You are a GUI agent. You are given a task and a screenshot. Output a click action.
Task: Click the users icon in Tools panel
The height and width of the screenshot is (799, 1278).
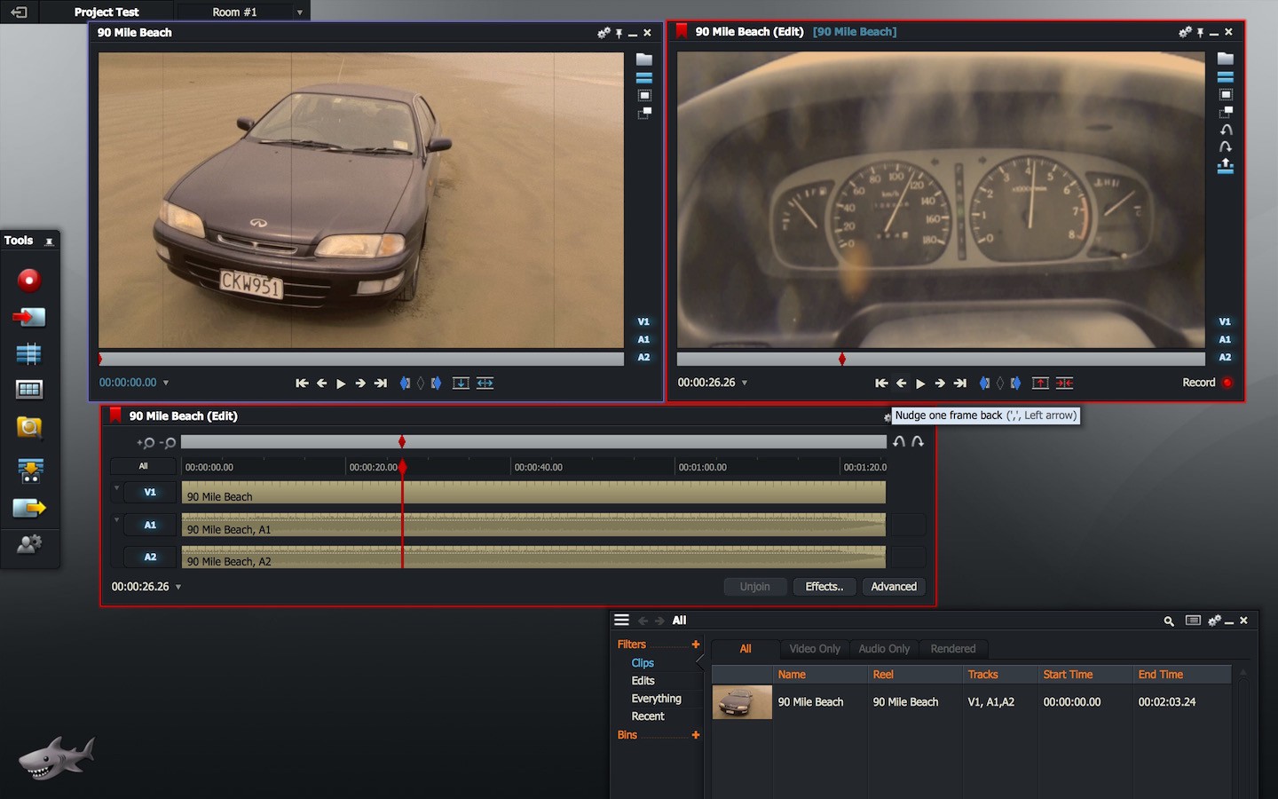pyautogui.click(x=29, y=544)
